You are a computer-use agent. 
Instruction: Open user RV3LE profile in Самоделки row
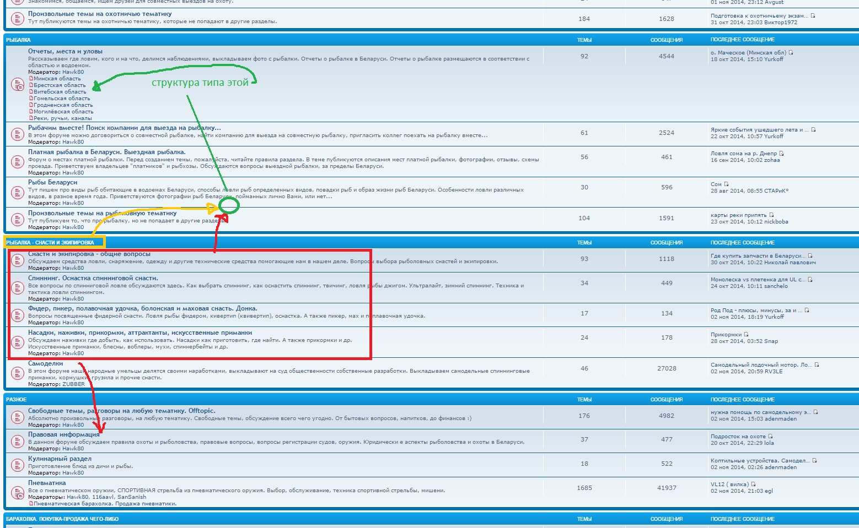773,372
